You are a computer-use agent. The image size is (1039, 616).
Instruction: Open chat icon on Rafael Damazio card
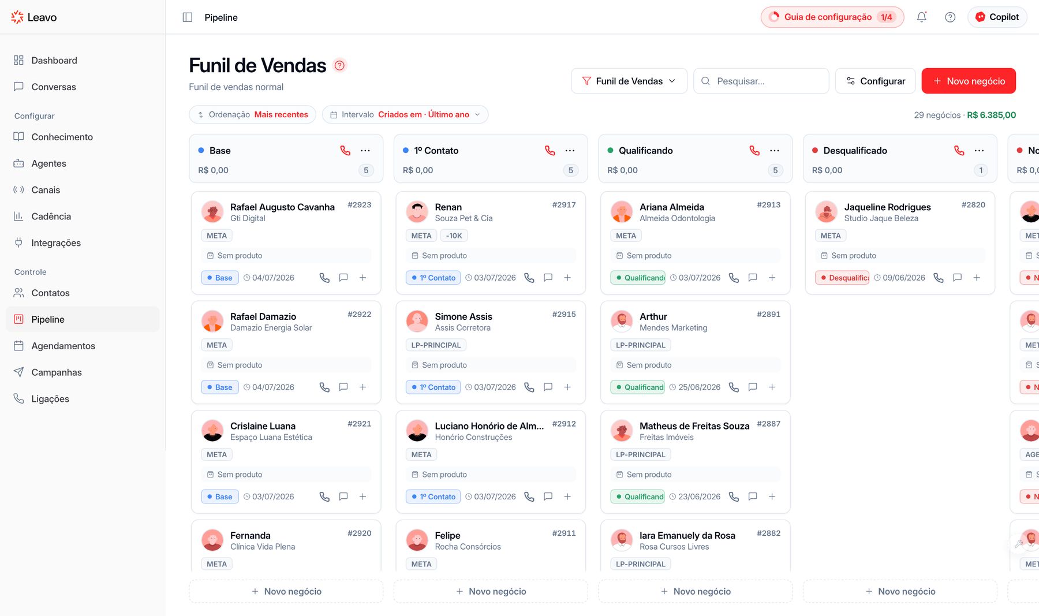pyautogui.click(x=343, y=387)
